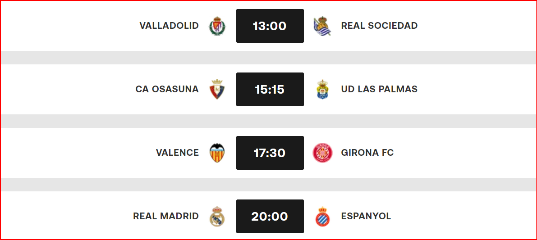
Task: Select the UD LAS PALMAS team name
Action: [380, 89]
